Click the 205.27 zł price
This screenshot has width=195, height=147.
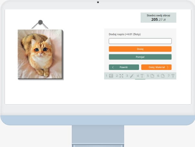click(158, 20)
